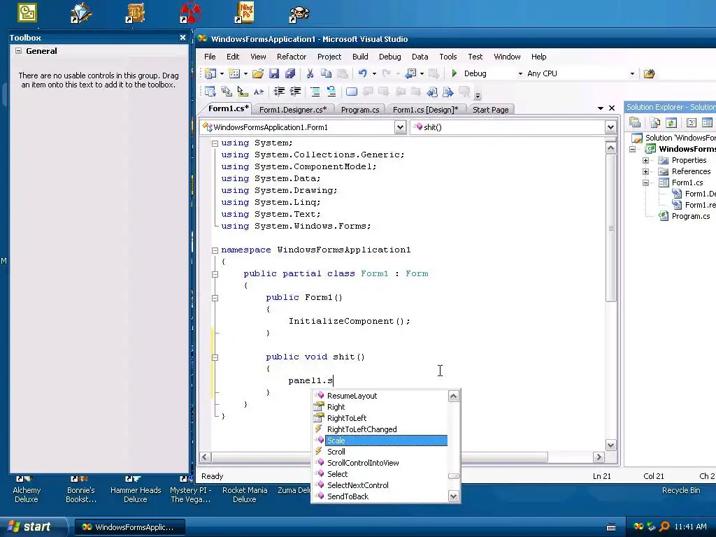Click the IntelliSense list scroll down arrow
This screenshot has height=537, width=716.
453,496
